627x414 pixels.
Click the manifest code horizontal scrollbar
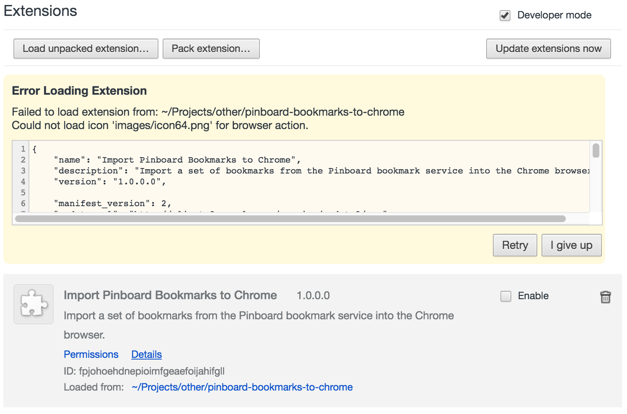(x=290, y=219)
